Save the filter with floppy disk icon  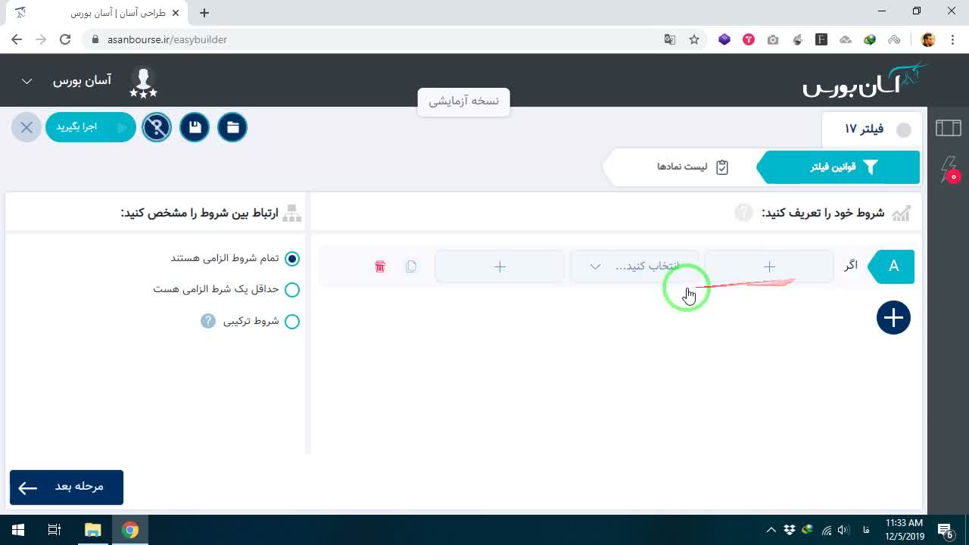click(195, 127)
